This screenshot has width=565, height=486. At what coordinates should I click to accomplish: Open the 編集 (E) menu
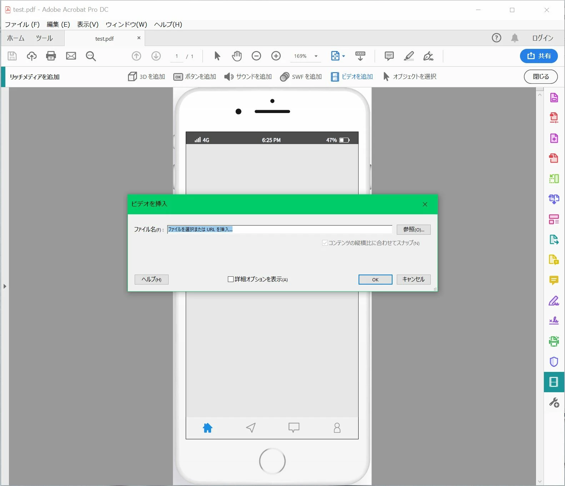pos(58,24)
